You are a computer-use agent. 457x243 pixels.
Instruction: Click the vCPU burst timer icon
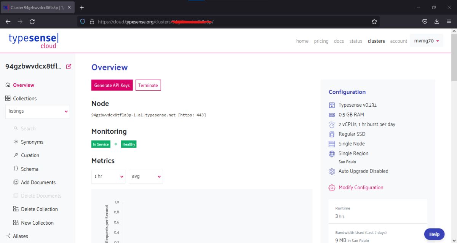pos(332,125)
